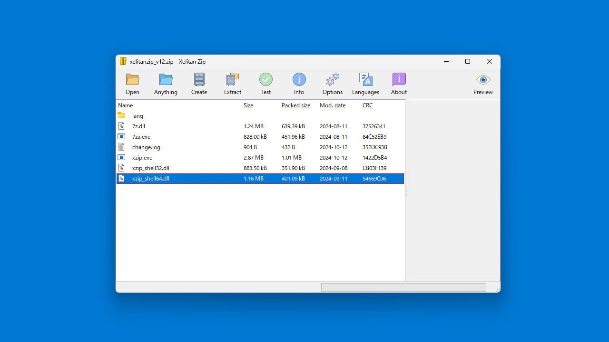Image resolution: width=609 pixels, height=342 pixels.
Task: Sort by the Size column header
Action: [248, 105]
